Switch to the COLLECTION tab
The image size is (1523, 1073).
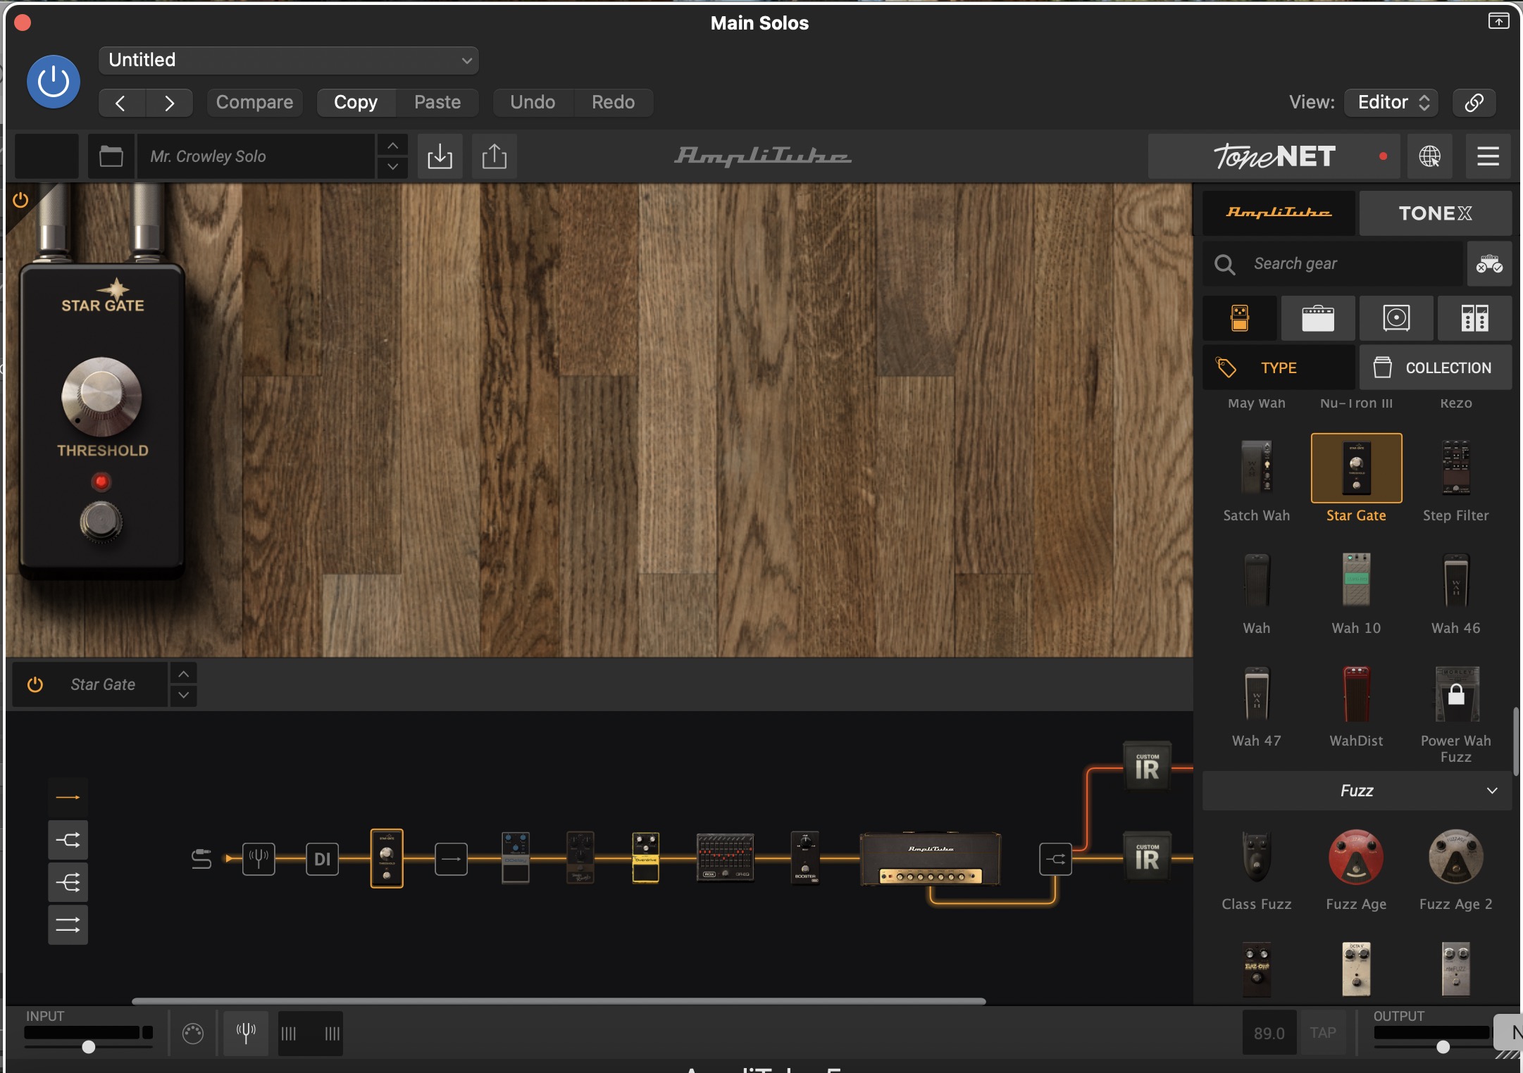pos(1435,368)
